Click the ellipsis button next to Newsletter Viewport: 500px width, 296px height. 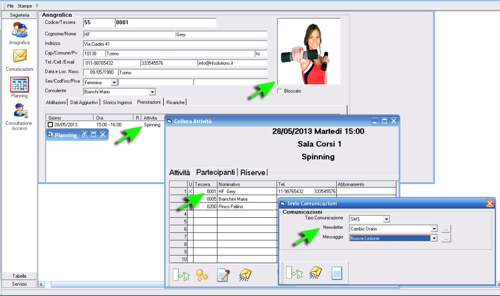coord(446,229)
